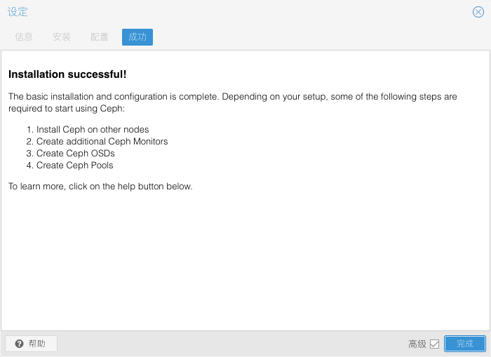491x357 pixels.
Task: Toggle the 高级 checkbox
Action: point(435,344)
